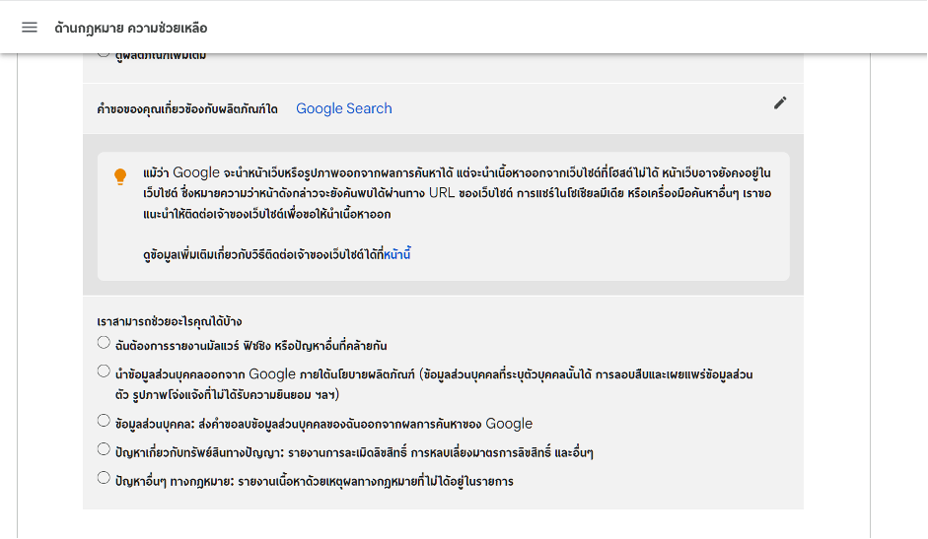Select the report malware or phishing radio button

(x=104, y=343)
